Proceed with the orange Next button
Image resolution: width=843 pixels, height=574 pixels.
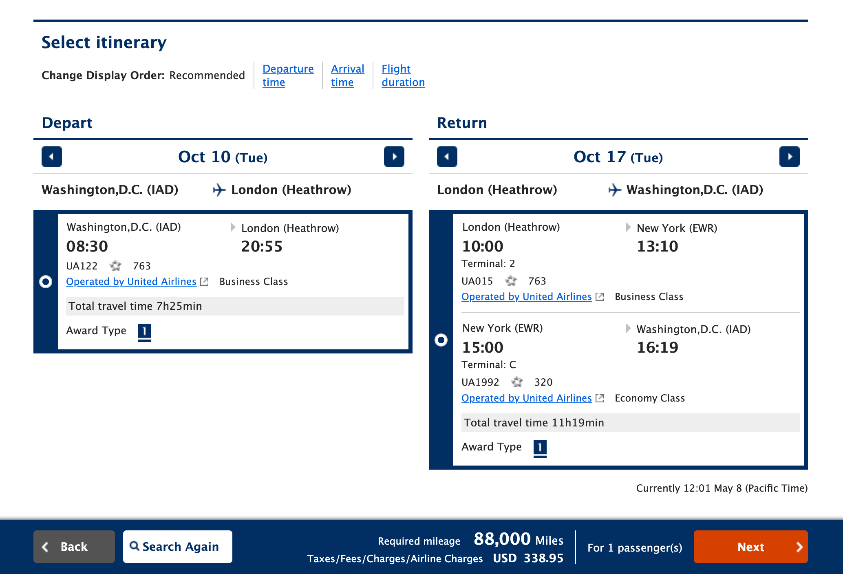751,547
